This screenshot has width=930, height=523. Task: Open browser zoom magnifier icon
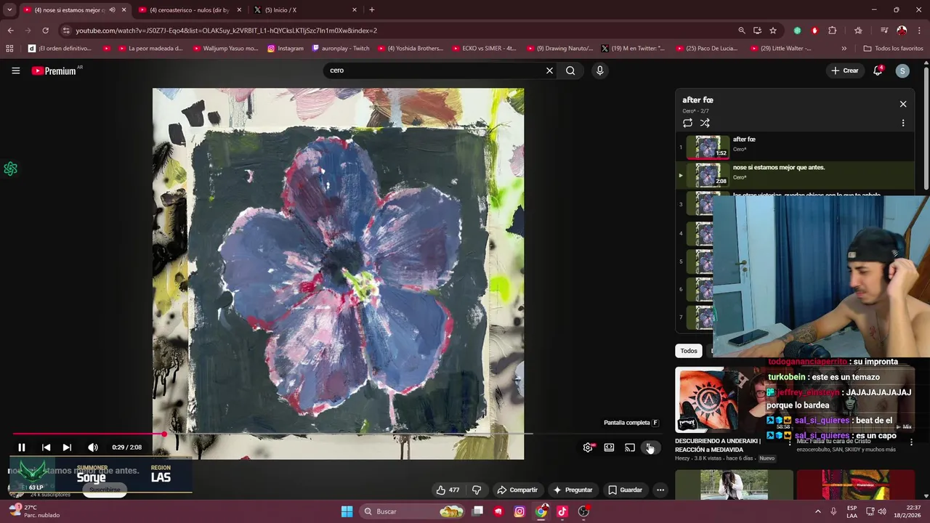pyautogui.click(x=741, y=31)
